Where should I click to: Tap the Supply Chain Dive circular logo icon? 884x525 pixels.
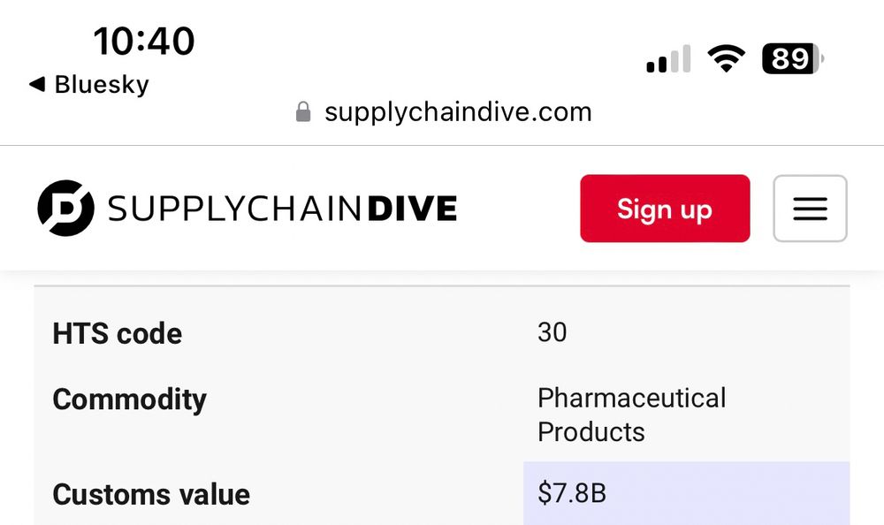[x=66, y=208]
